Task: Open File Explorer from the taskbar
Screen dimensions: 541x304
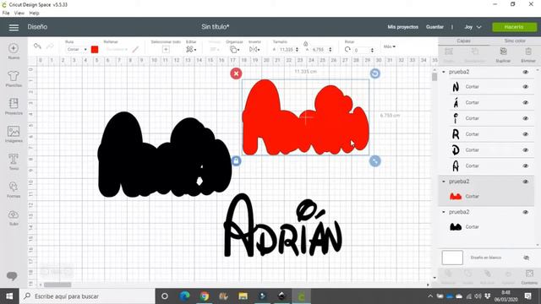Action: (243, 296)
